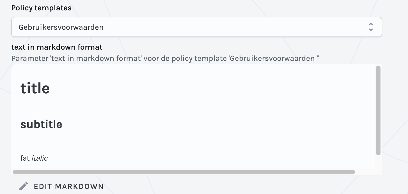
Task: Click the "Policy templates" field label
Action: [41, 8]
